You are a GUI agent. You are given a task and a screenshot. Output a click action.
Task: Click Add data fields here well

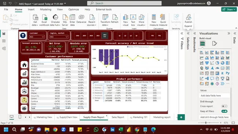coord(214,96)
